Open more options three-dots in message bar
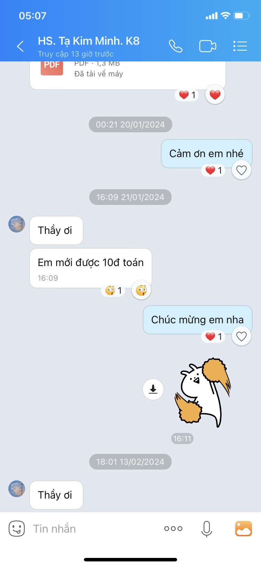This screenshot has height=567, width=261. pyautogui.click(x=173, y=529)
